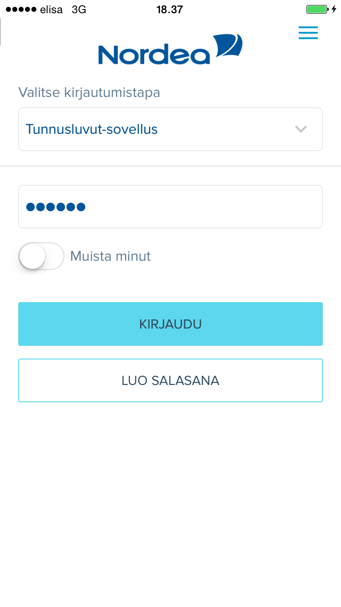341x607 pixels.
Task: Tap the elisa carrier label
Action: coord(51,10)
